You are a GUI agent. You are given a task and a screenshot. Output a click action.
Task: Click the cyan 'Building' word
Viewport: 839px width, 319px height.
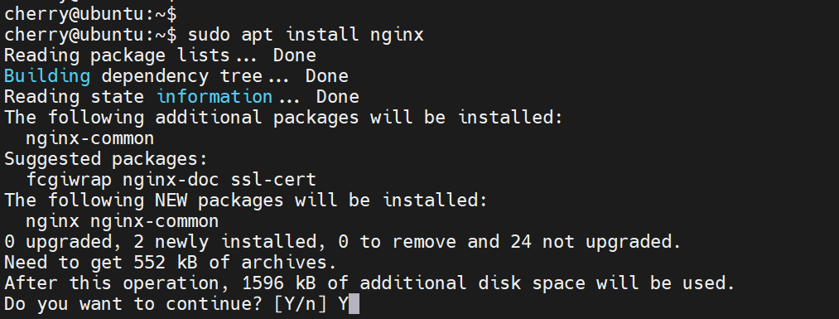pos(47,76)
